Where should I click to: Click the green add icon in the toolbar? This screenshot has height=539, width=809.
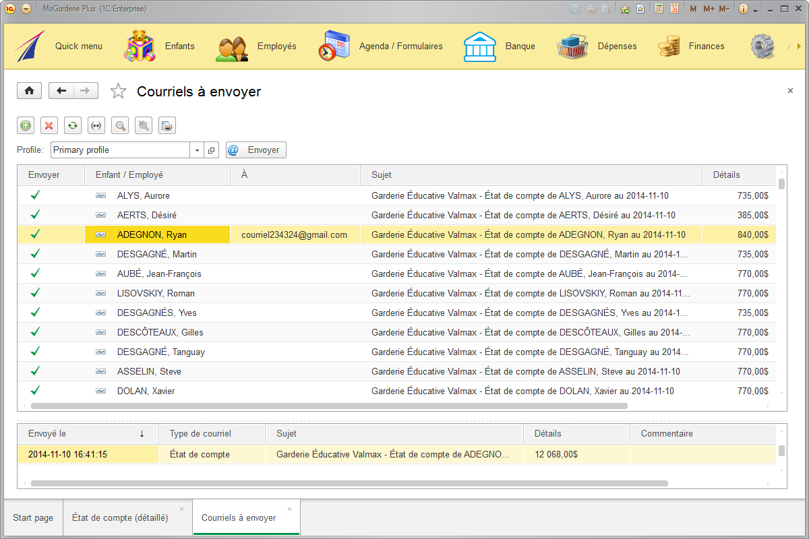pyautogui.click(x=26, y=125)
